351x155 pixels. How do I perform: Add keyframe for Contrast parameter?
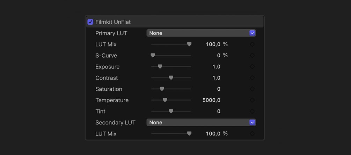(252, 78)
